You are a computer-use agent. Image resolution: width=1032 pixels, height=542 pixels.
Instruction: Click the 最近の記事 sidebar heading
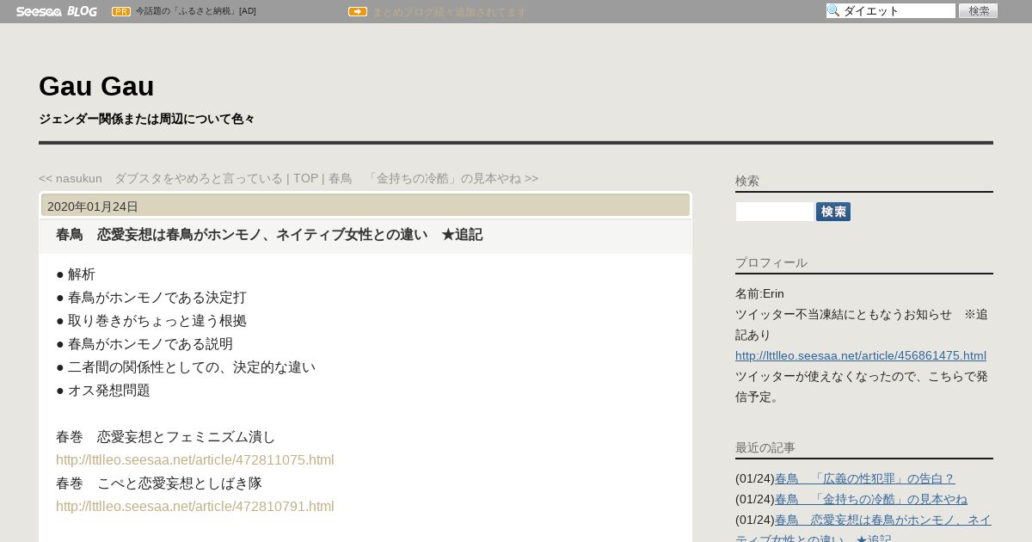tap(765, 447)
